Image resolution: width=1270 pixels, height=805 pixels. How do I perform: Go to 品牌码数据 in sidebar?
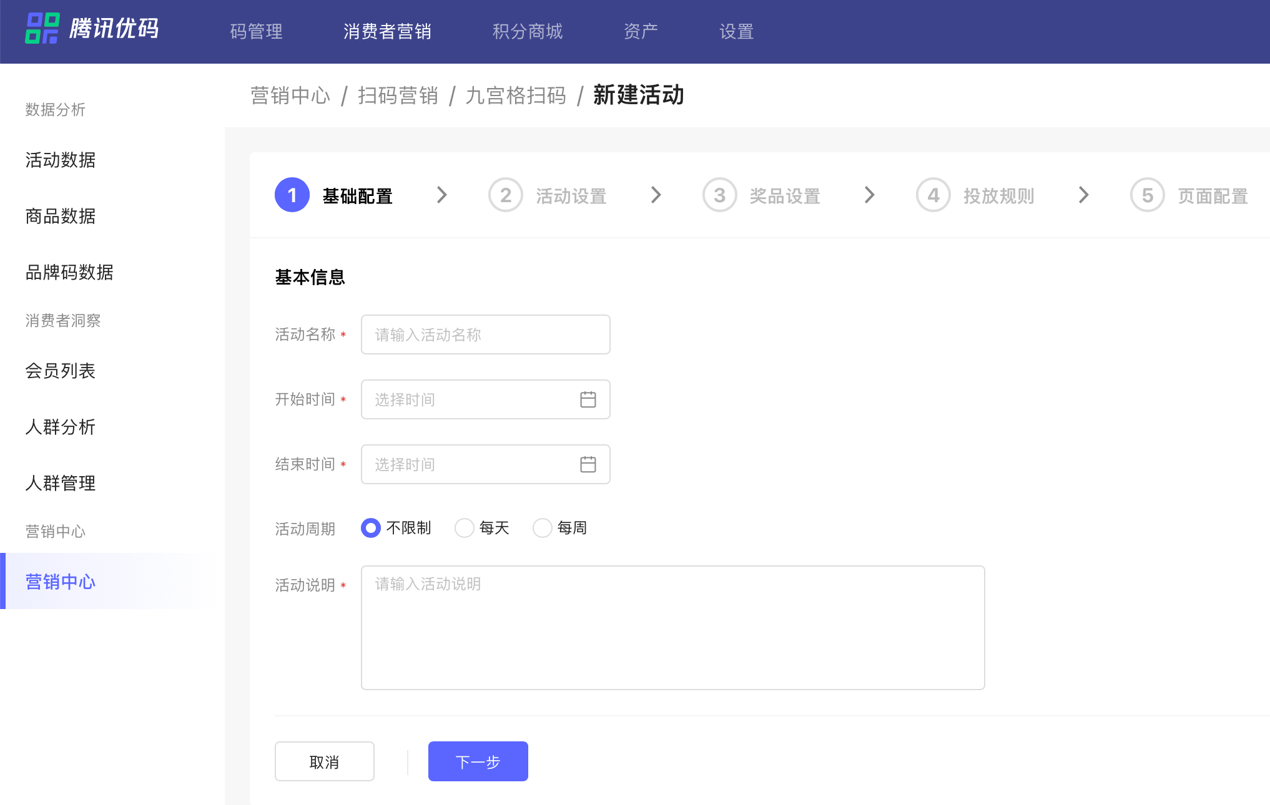(69, 273)
